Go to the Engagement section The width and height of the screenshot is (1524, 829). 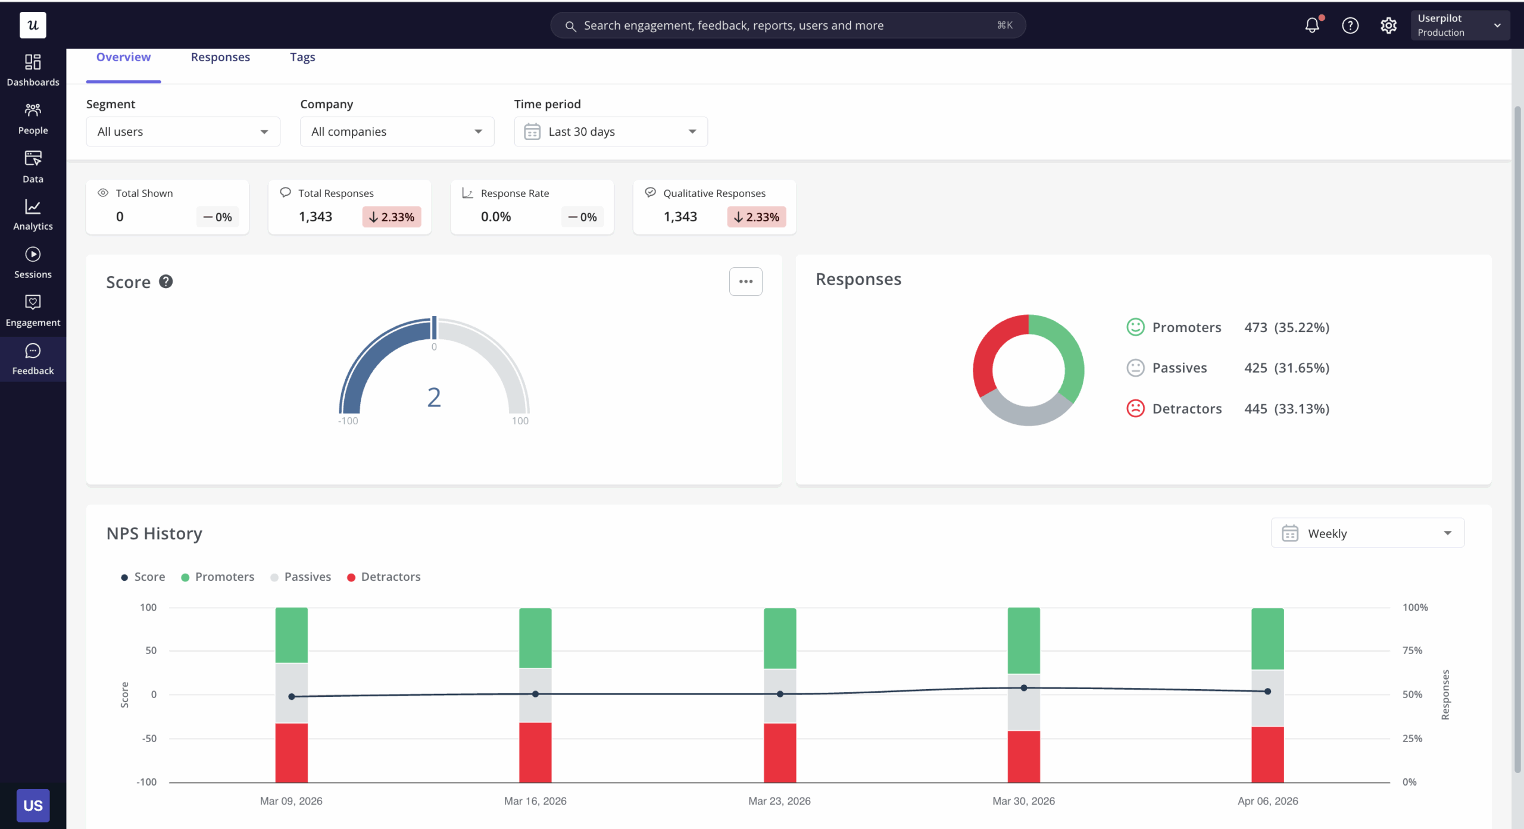pos(33,311)
